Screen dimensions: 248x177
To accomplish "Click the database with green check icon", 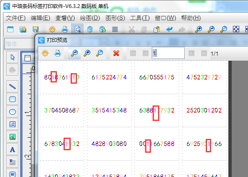I will (102, 29).
